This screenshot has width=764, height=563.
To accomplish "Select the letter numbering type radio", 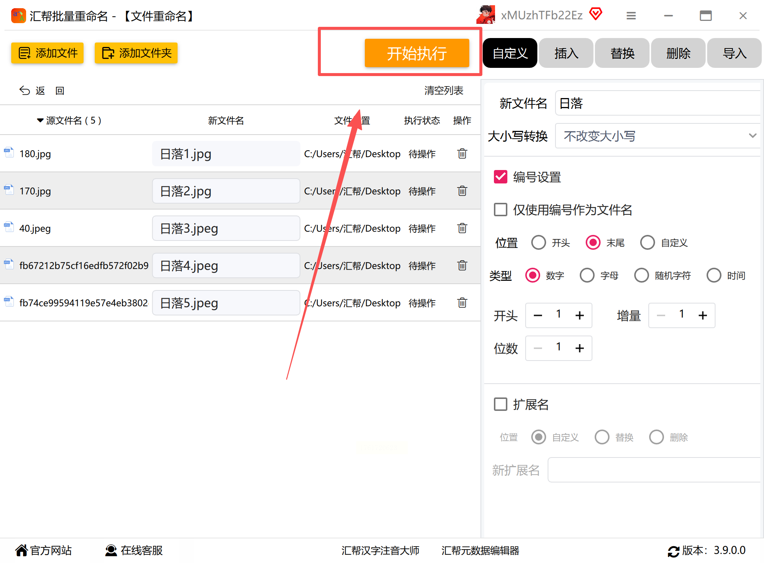I will point(587,276).
